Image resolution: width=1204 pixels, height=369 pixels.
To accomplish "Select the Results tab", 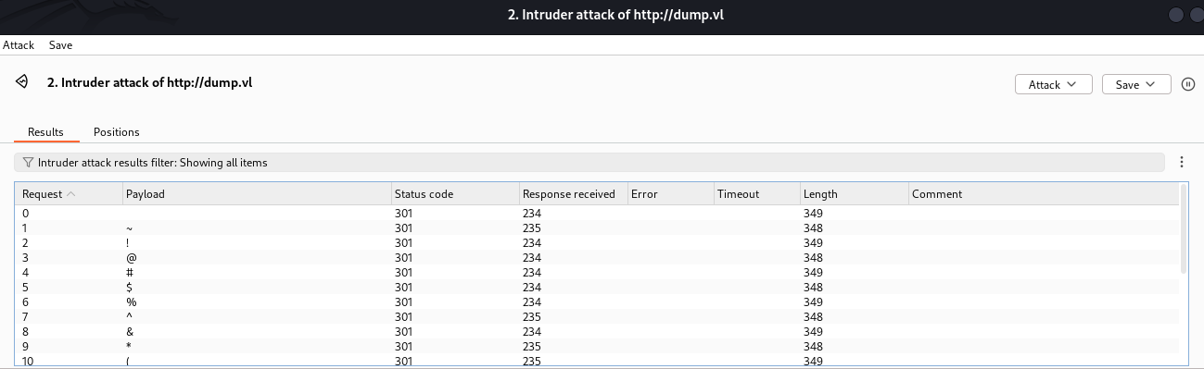I will 45,132.
